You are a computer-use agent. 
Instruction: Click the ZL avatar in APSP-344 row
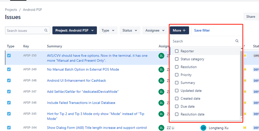[x=161, y=128]
